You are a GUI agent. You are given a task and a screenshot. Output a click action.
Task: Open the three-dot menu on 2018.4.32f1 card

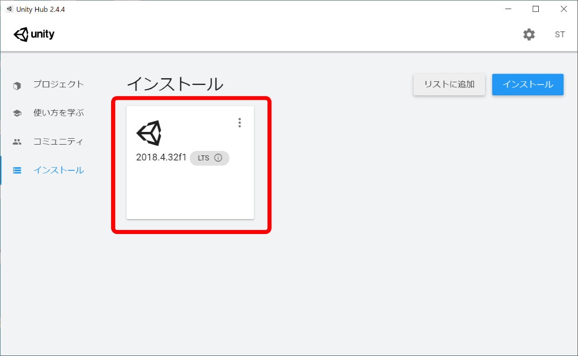[240, 123]
